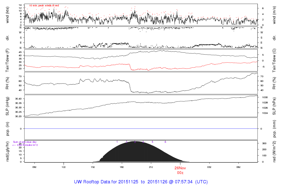Click the 'SLP (hPa)' axis label
The width and height of the screenshot is (282, 193).
coord(274,106)
